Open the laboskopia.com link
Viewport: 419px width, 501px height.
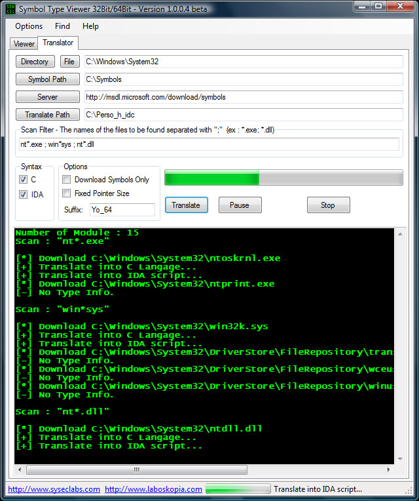coord(153,489)
